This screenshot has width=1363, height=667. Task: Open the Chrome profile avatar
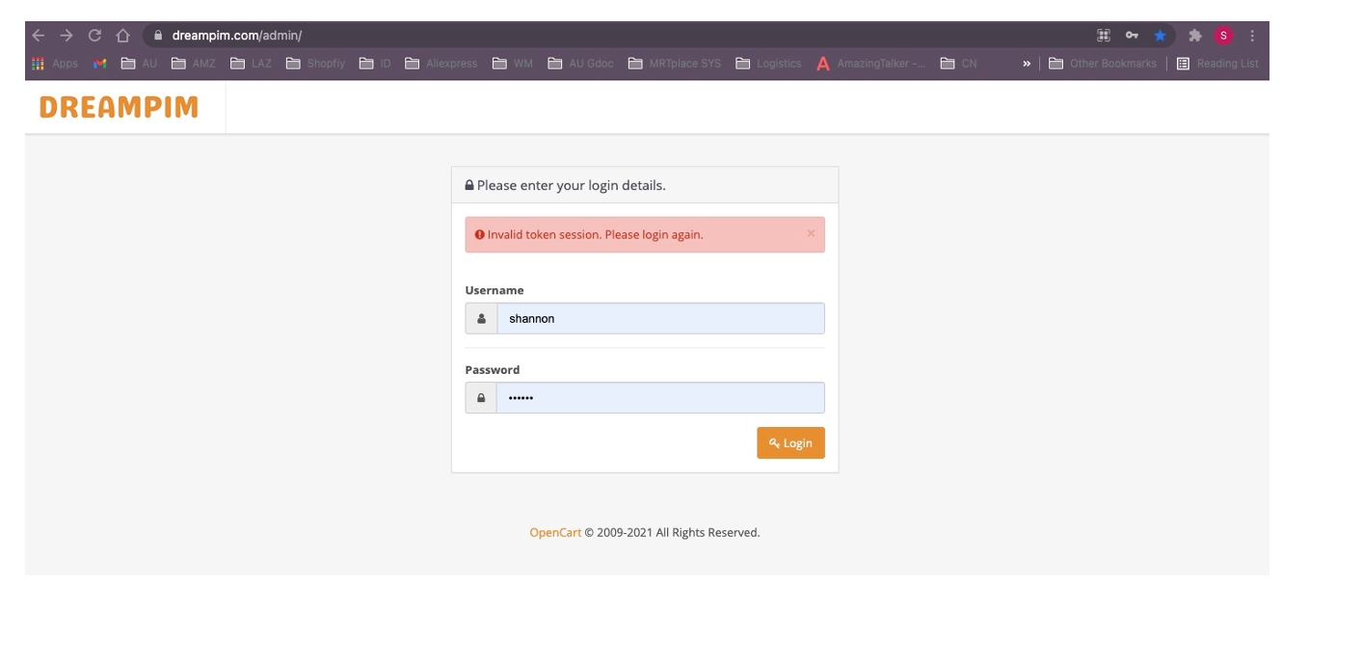tap(1223, 36)
